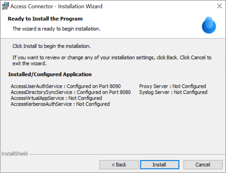Click the InstallShield label at bottom left
The image size is (226, 173).
[x=15, y=154]
